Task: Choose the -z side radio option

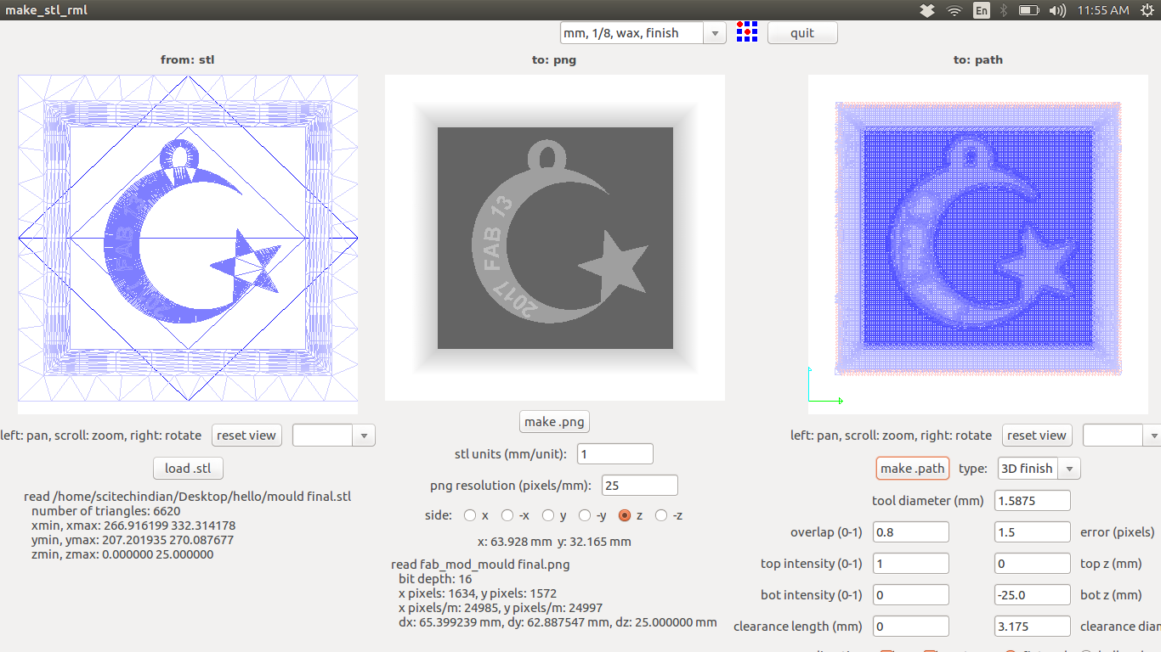Action: (x=661, y=515)
